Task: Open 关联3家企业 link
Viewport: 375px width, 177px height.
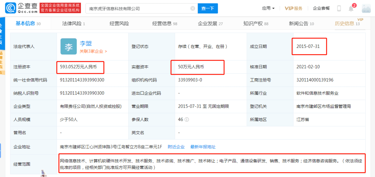Action: pyautogui.click(x=93, y=51)
